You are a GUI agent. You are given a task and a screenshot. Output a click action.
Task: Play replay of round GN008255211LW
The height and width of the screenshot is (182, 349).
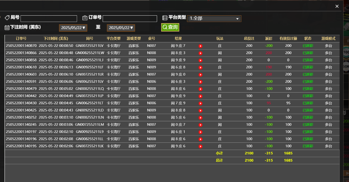coord(200,53)
